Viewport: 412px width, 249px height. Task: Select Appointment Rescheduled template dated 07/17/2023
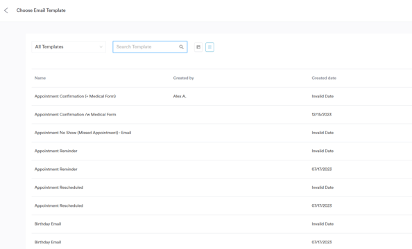[x=59, y=205]
